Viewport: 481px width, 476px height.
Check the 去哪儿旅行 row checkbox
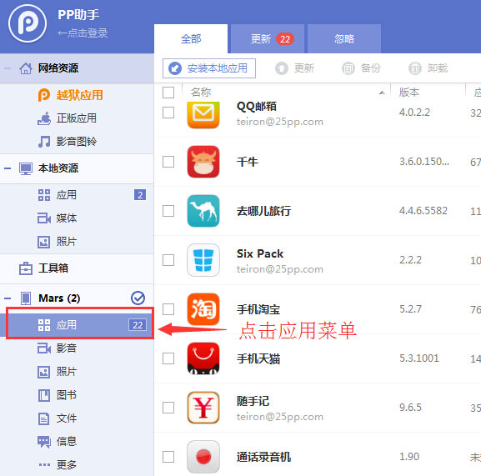point(168,211)
